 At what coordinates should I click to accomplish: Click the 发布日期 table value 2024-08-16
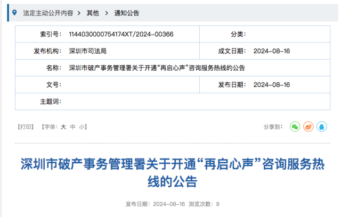coord(272,85)
